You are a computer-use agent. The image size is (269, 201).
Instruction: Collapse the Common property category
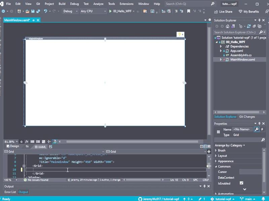coord(216,166)
